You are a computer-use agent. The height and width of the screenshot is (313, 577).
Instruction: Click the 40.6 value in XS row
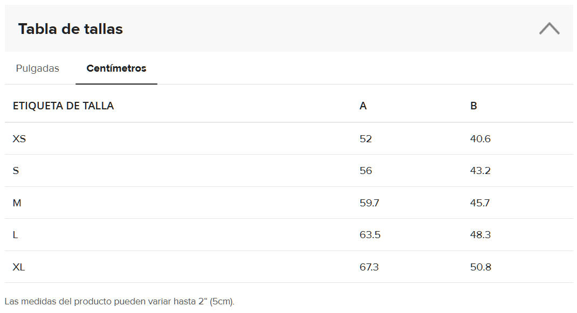480,138
